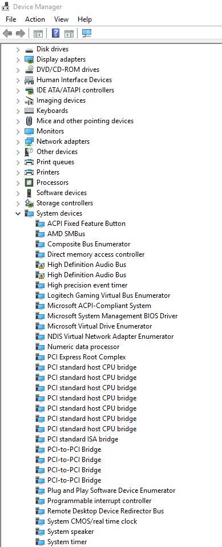Click the Keyboards category icon

tap(29, 111)
